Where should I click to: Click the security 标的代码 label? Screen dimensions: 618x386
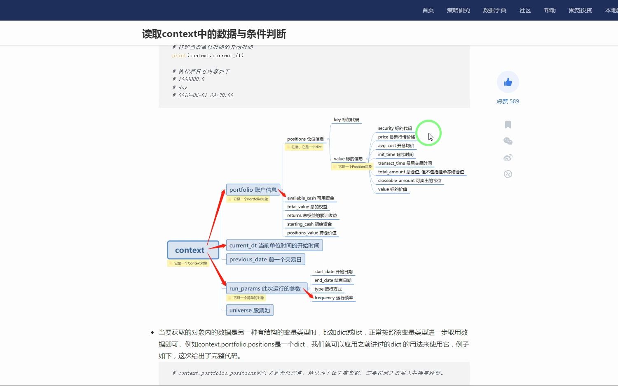[395, 128]
